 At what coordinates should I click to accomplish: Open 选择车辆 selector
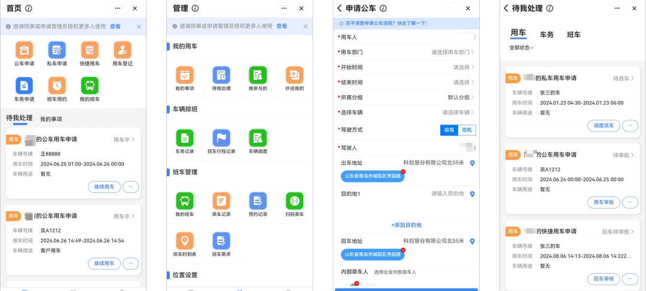tap(406, 112)
